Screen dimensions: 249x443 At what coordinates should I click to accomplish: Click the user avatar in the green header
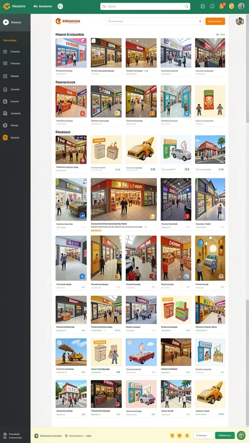pos(241,6)
